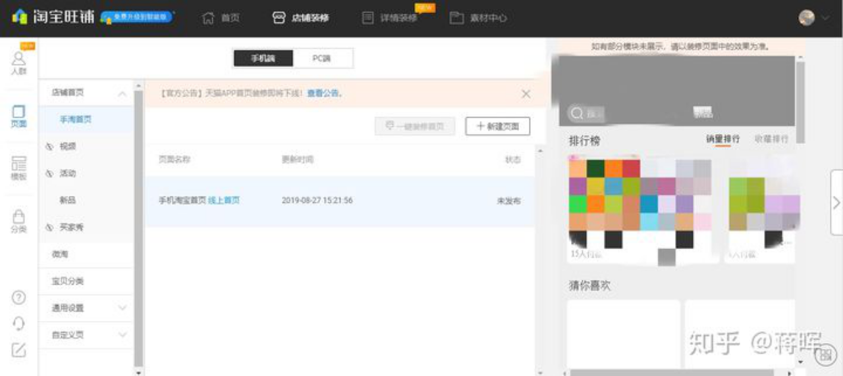843x376 pixels.
Task: Click the blue free-upgrade badge
Action: (138, 17)
